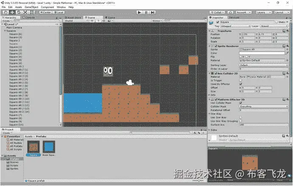
Task: Click the GameObject cube icon in Inspector
Action: 211,23
